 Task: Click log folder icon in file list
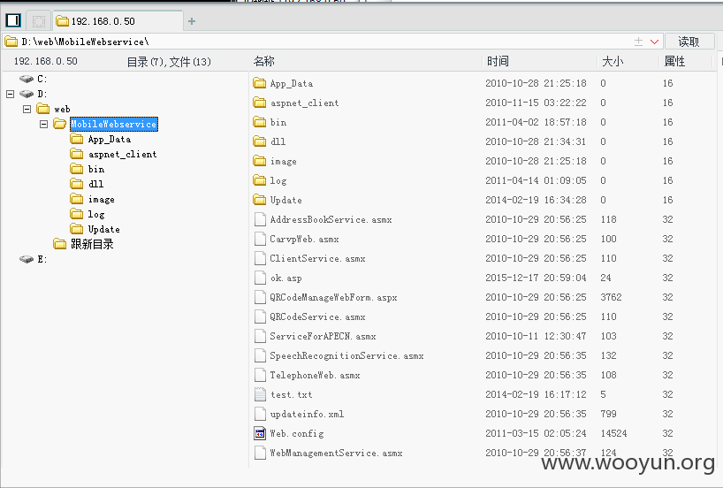coord(260,180)
